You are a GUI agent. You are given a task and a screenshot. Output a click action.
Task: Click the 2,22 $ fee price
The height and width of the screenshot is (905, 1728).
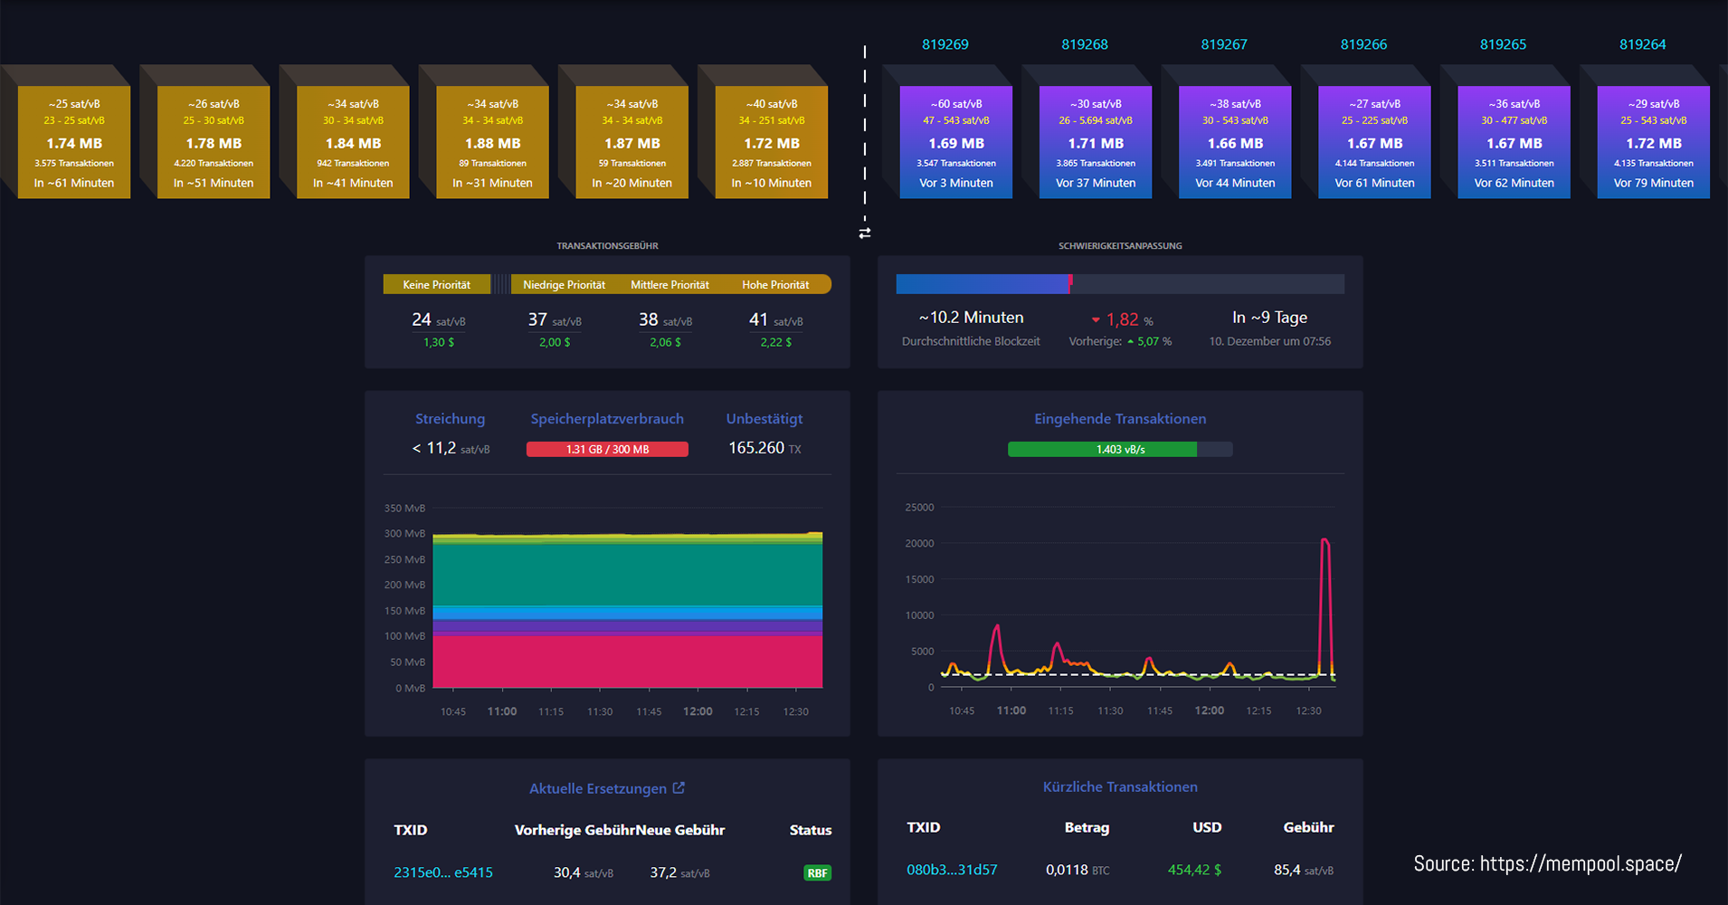[776, 342]
